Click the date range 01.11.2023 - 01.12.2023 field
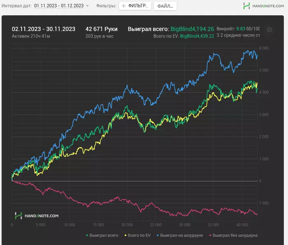288x245 pixels. pos(58,6)
